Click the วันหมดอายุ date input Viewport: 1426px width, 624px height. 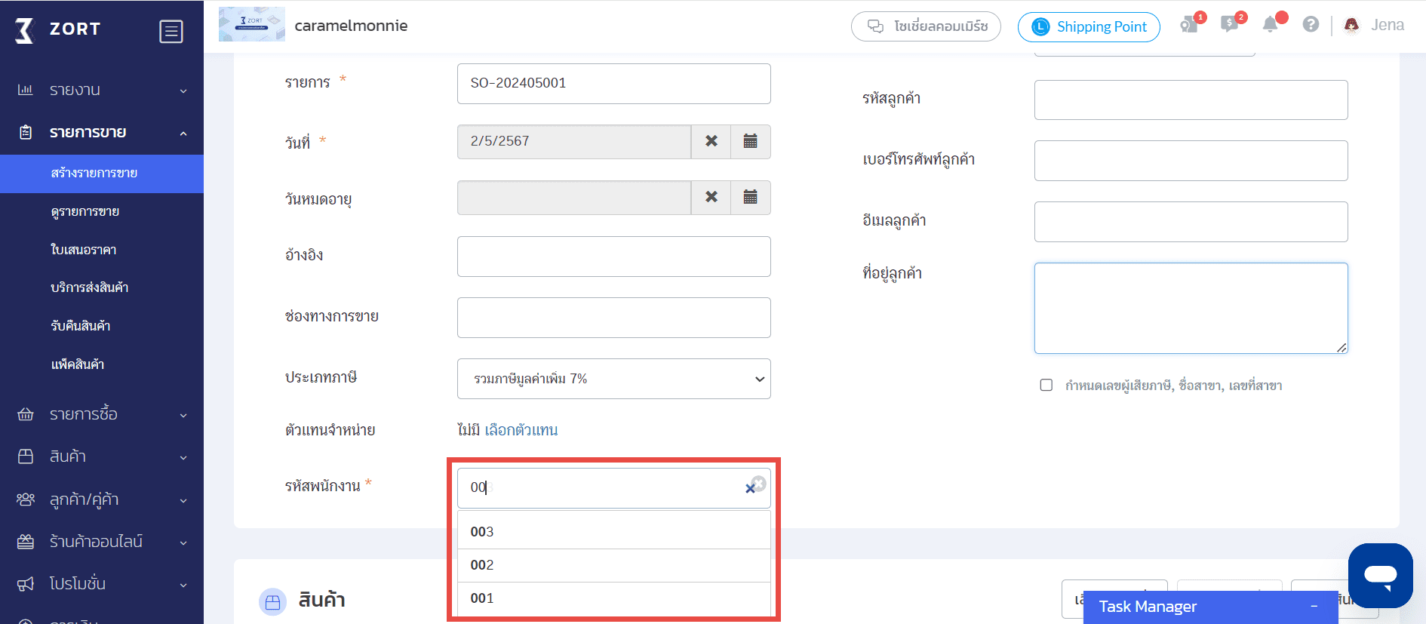[x=574, y=198]
